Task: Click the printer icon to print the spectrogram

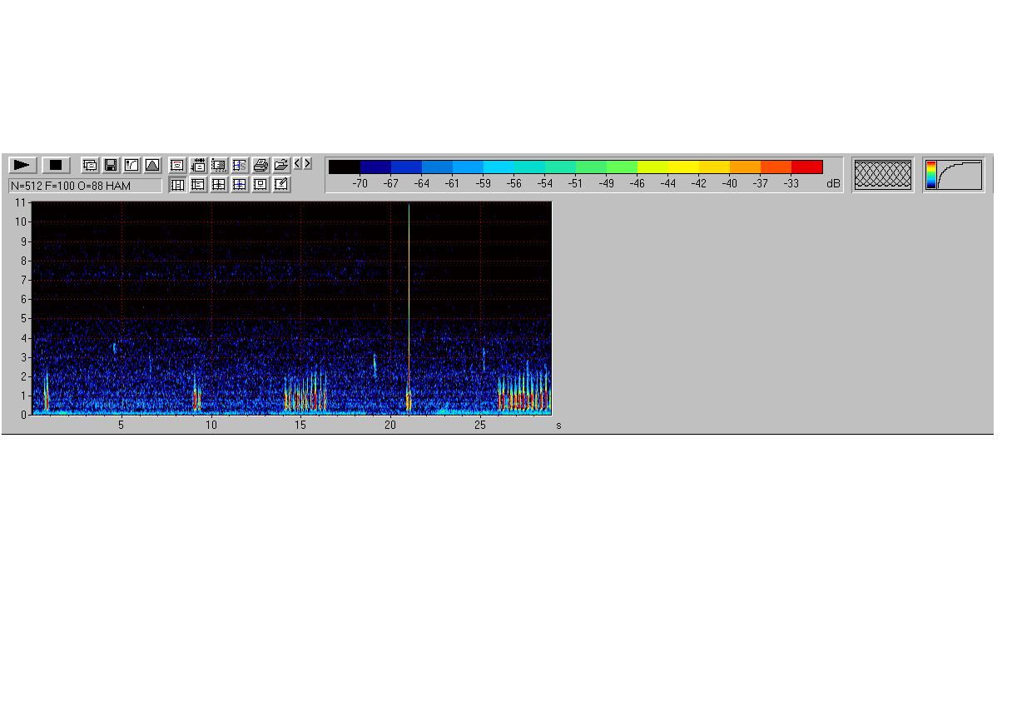Action: click(x=260, y=165)
